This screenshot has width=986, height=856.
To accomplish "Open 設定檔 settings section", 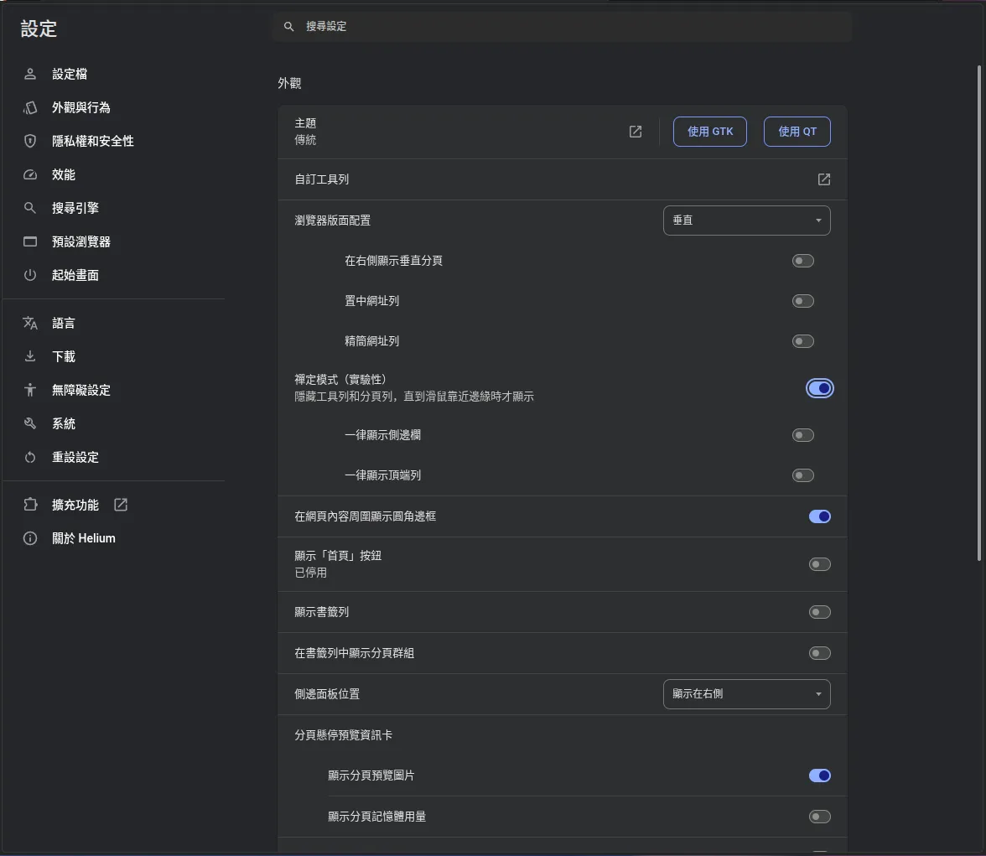I will pos(69,74).
